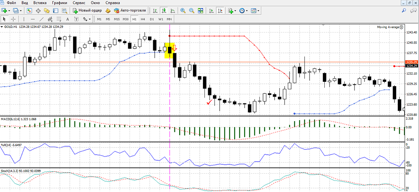Switch chart to bar view
The height and width of the screenshot is (192, 419).
pos(155,11)
